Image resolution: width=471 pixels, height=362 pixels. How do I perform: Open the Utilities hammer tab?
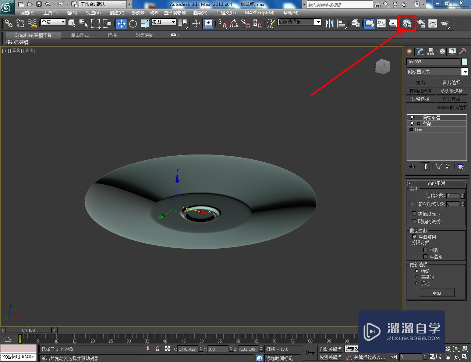point(463,52)
